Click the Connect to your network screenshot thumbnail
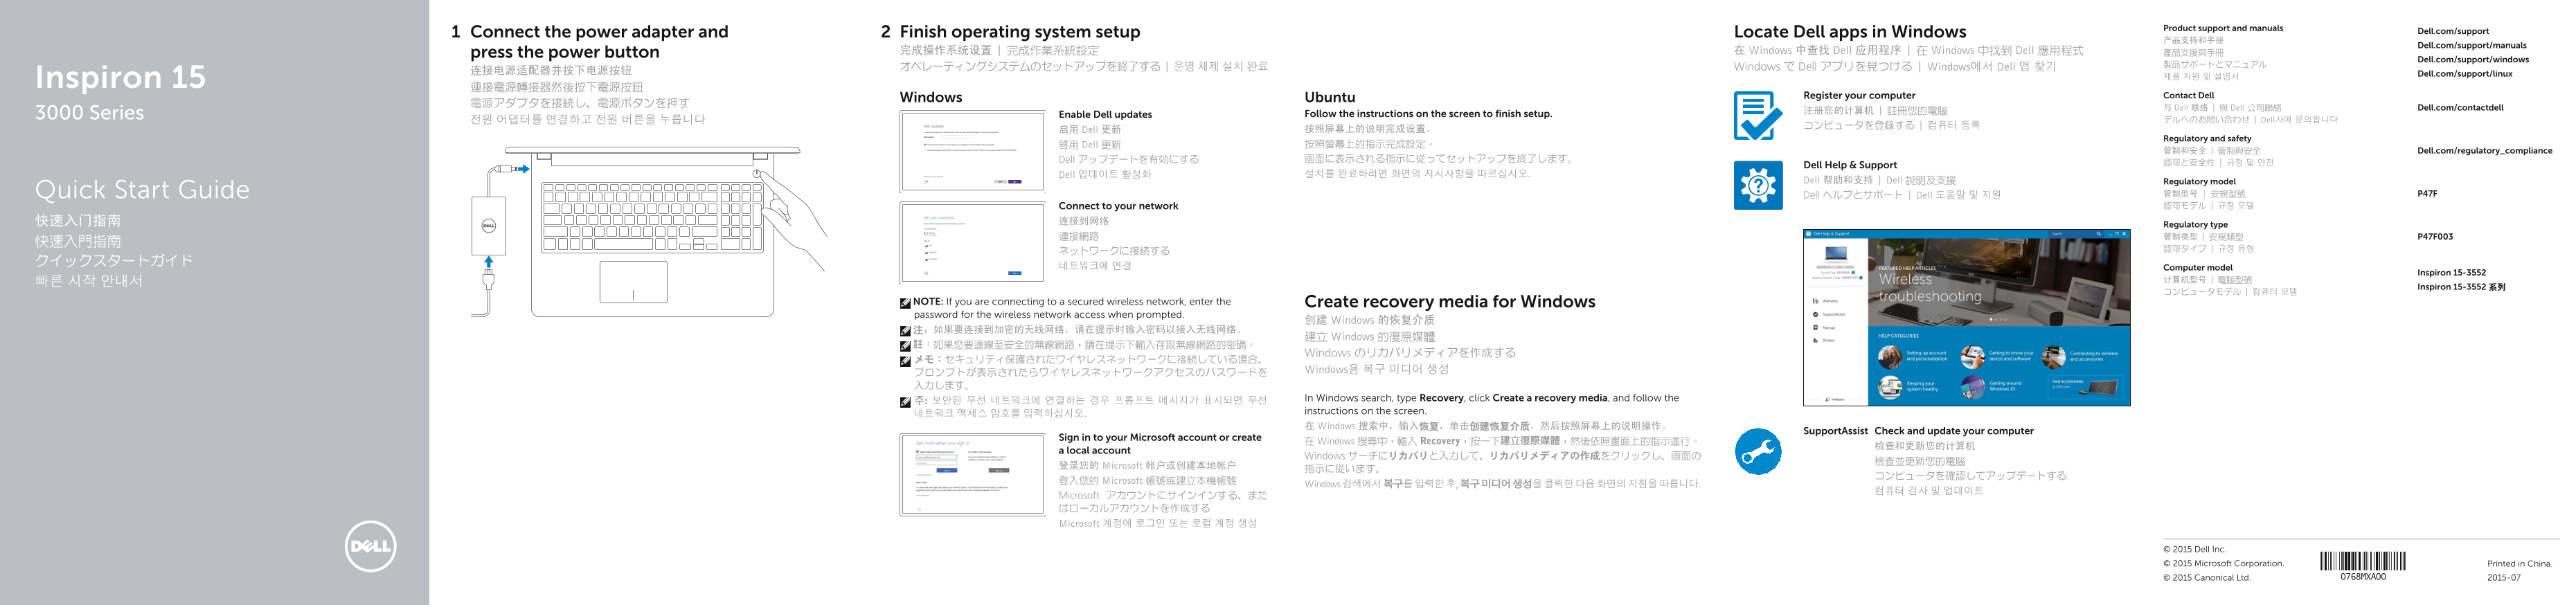 click(x=972, y=243)
